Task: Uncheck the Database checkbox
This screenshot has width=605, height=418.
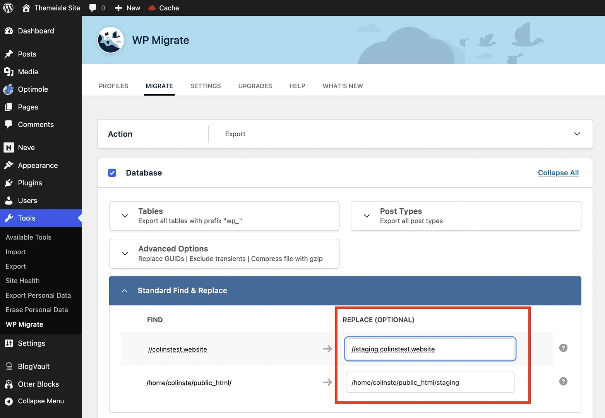Action: 112,173
